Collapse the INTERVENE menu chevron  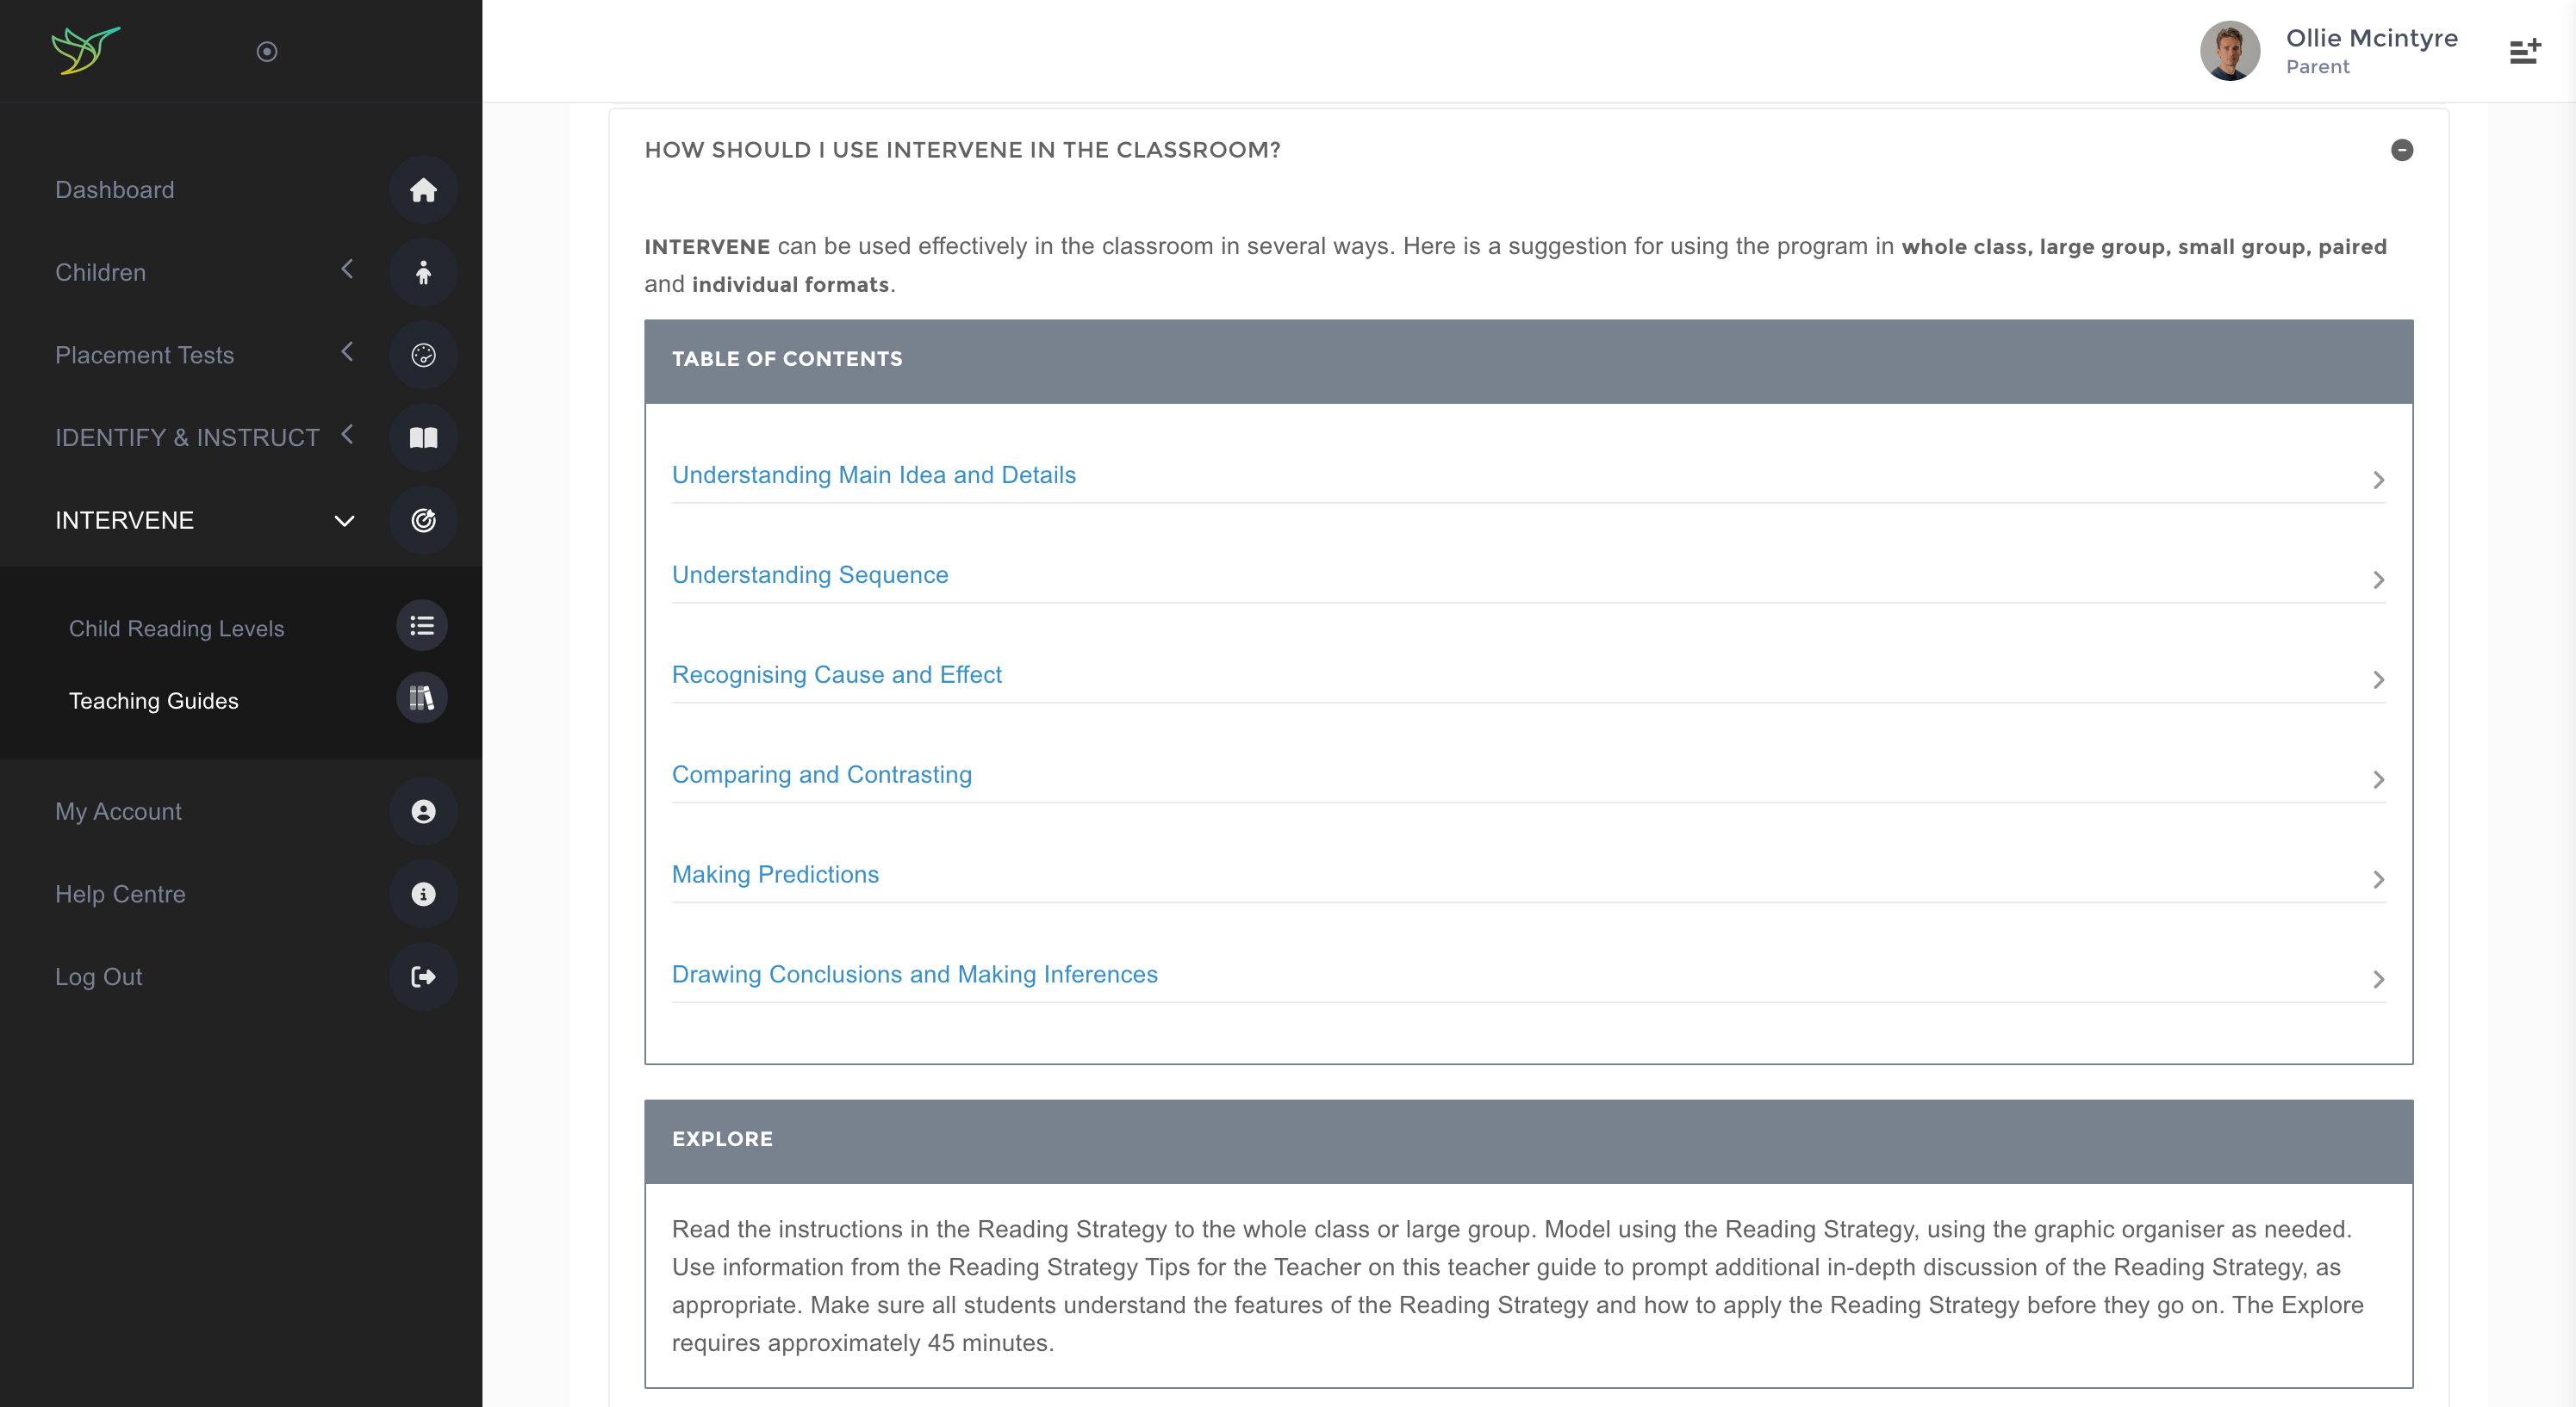(x=344, y=521)
